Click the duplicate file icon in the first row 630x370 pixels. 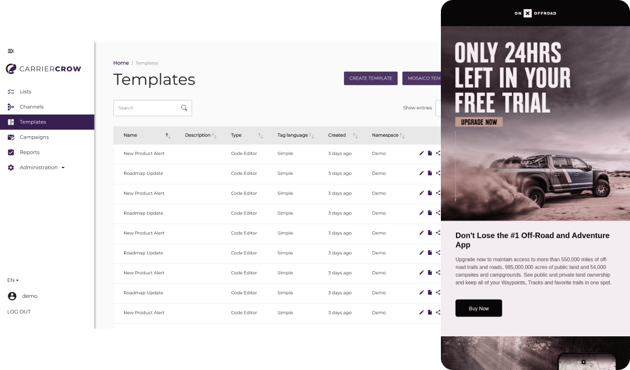430,153
